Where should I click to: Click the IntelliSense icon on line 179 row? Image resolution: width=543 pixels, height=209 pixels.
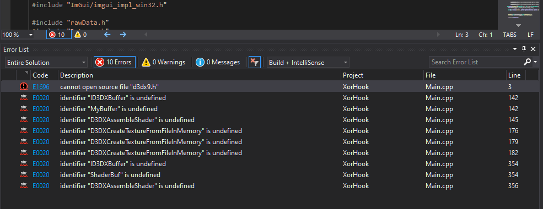[x=24, y=142]
